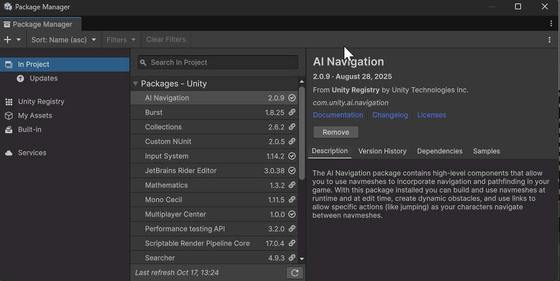Switch to the Dependencies tab
Viewport: 560px width, 281px height.
pyautogui.click(x=439, y=151)
